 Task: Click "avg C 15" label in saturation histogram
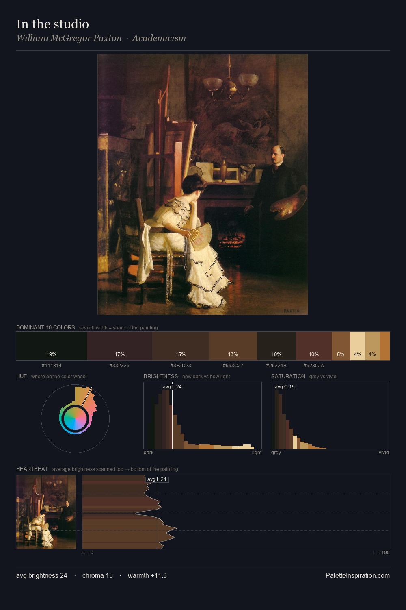click(285, 387)
